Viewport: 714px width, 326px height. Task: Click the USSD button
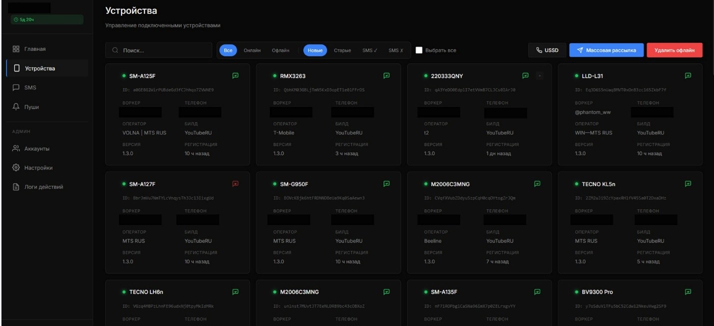547,50
